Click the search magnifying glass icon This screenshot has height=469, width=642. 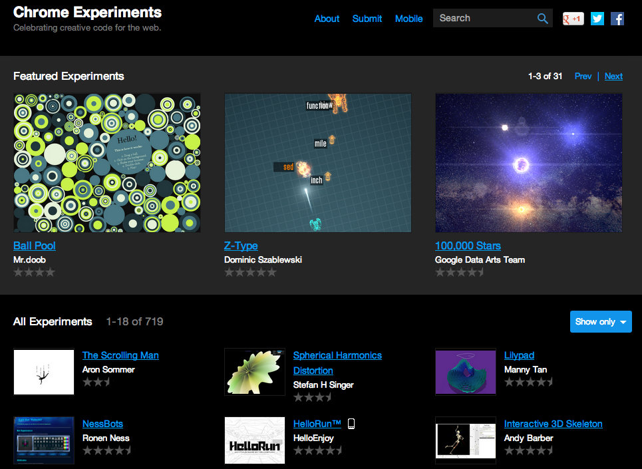[x=542, y=18]
